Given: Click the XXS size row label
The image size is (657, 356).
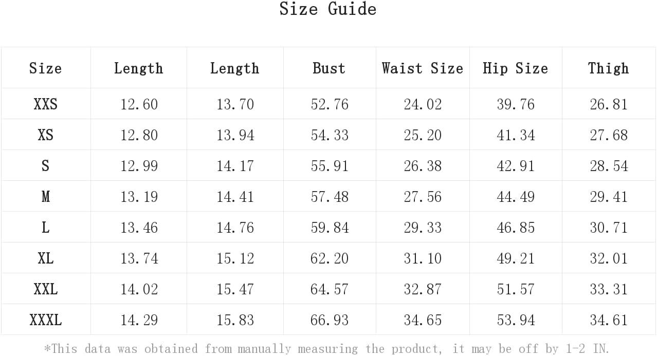Looking at the screenshot, I should point(45,104).
